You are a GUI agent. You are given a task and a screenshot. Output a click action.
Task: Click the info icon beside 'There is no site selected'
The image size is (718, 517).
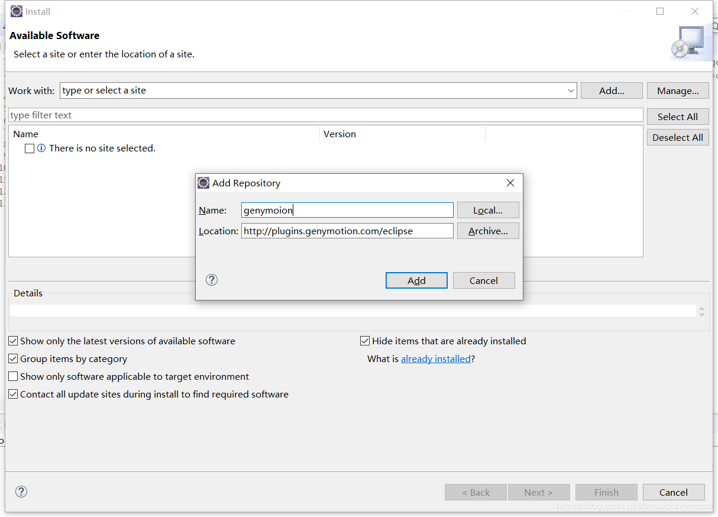coord(41,148)
